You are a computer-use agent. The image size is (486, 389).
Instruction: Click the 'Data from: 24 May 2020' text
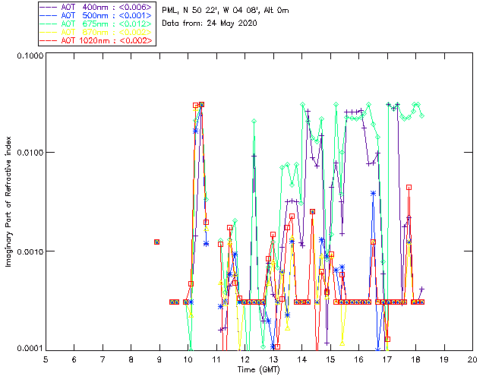point(210,24)
